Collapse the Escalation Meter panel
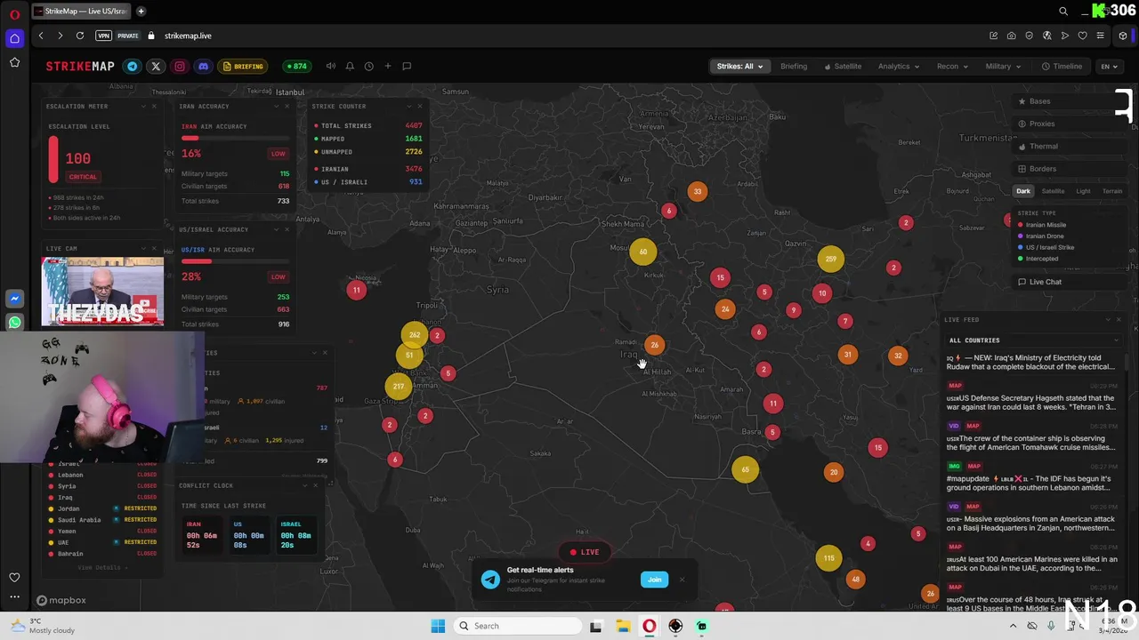Viewport: 1139px width, 640px height. tap(143, 106)
